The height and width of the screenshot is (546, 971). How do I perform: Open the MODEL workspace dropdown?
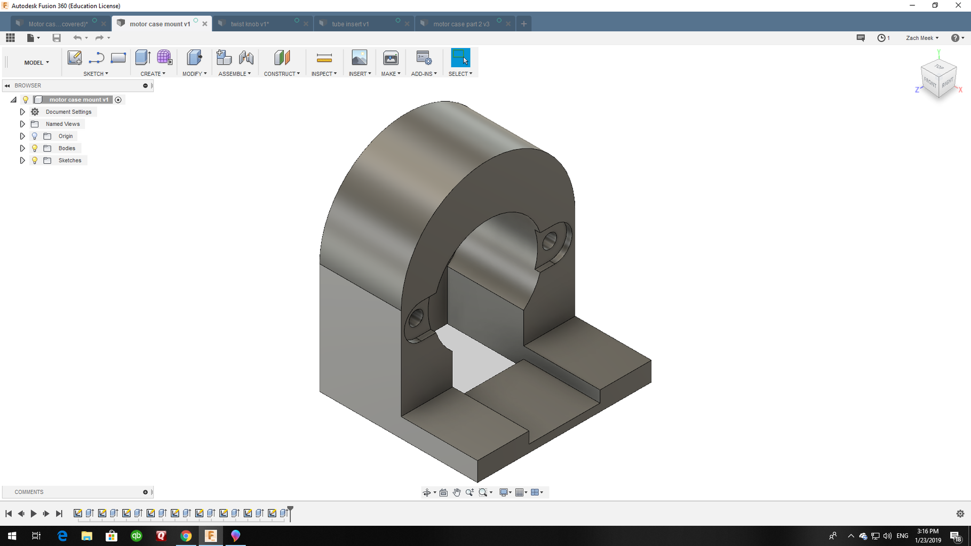[x=36, y=62]
